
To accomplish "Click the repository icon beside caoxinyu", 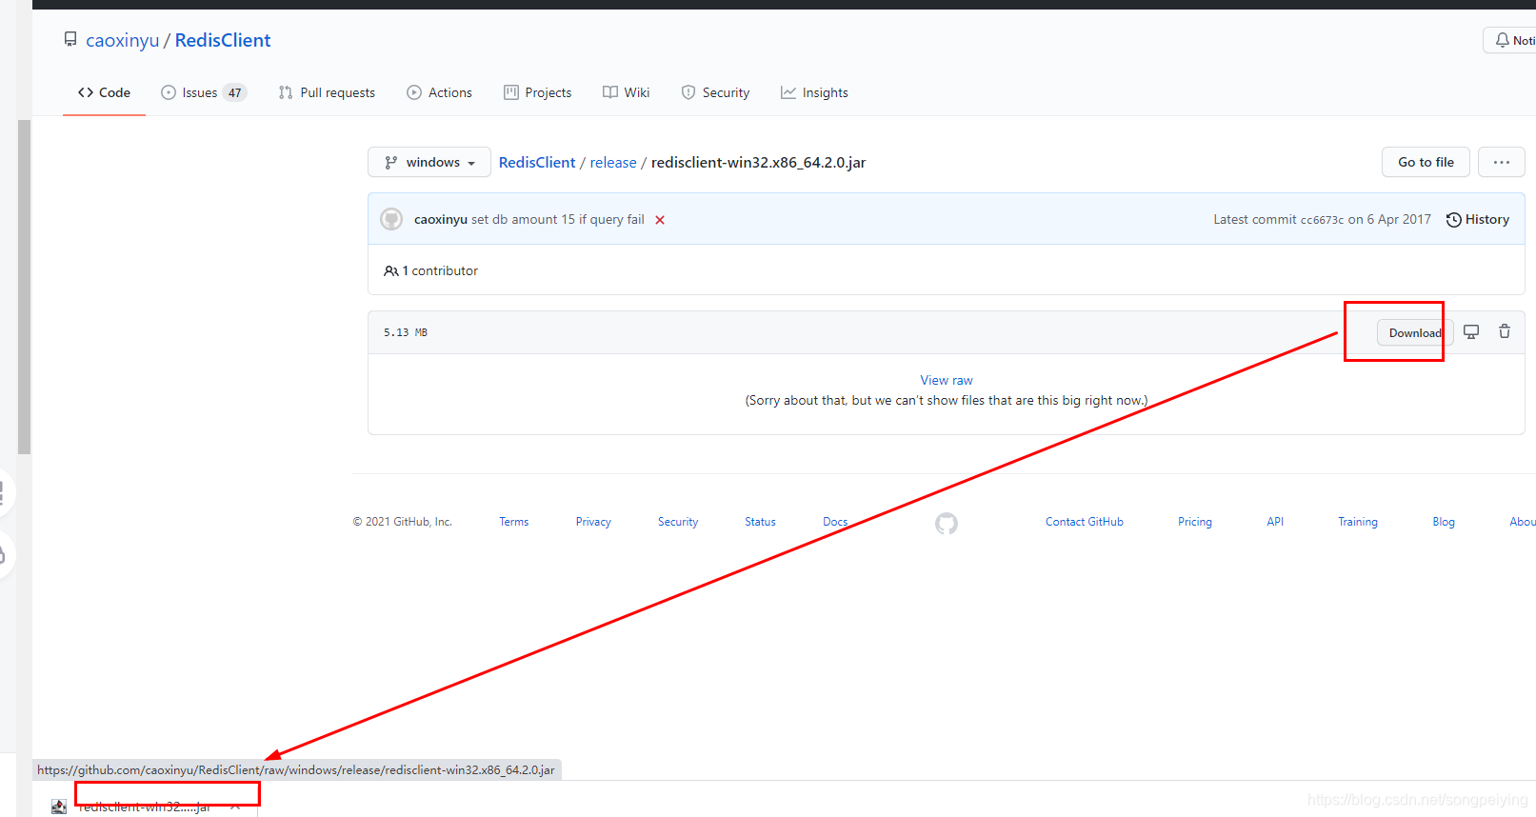I will pyautogui.click(x=70, y=39).
